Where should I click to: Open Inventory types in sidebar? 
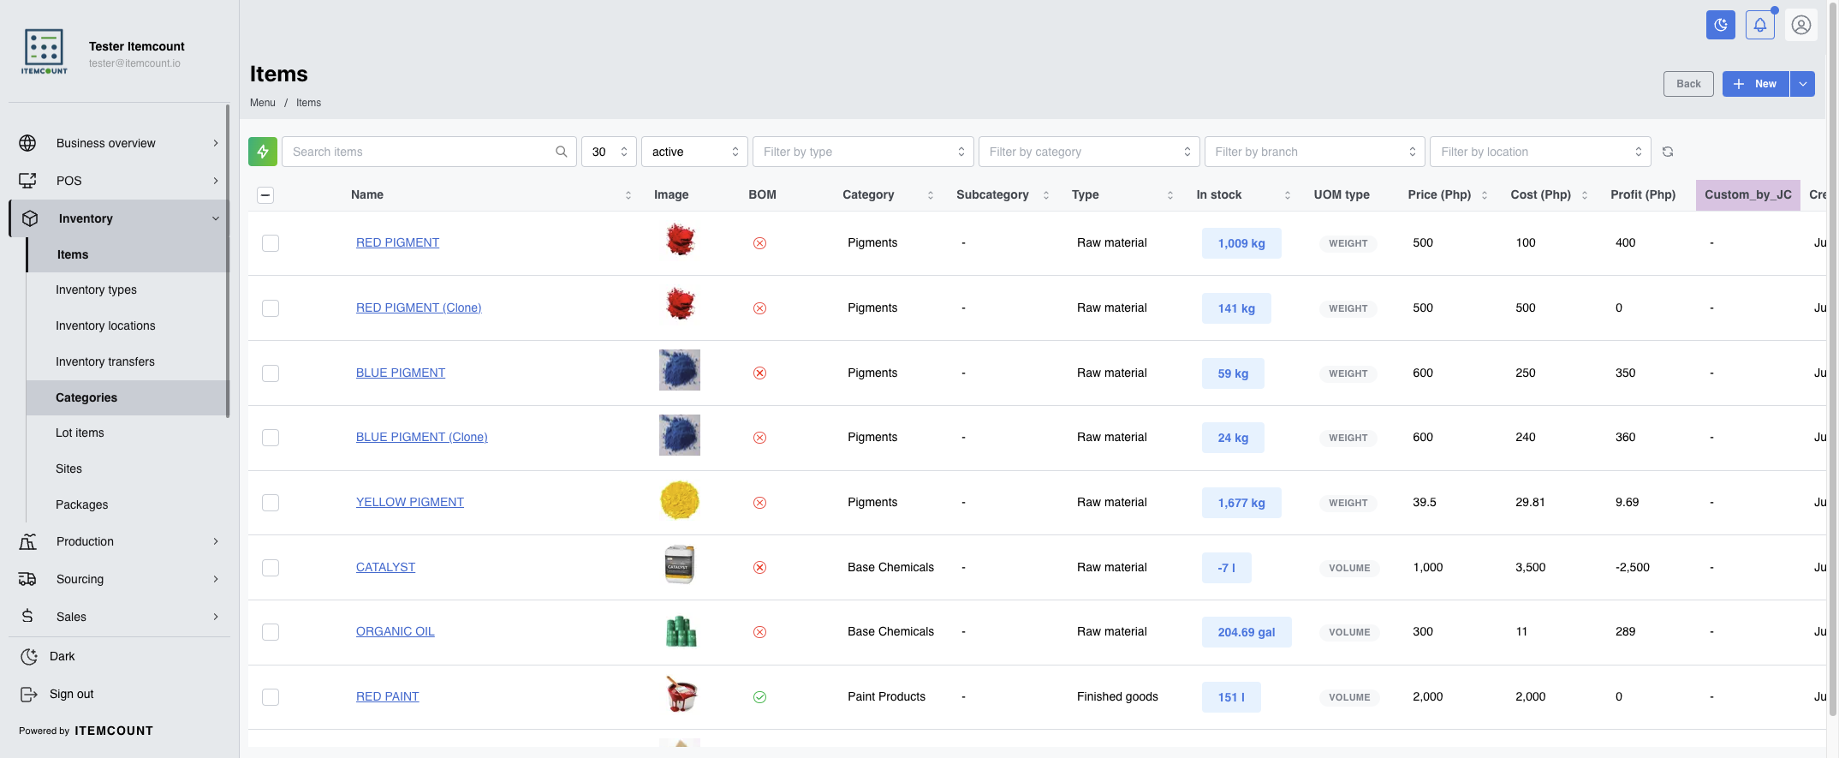coord(96,289)
